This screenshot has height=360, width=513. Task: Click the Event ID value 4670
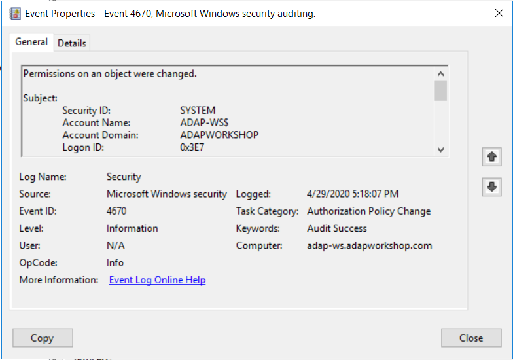116,211
